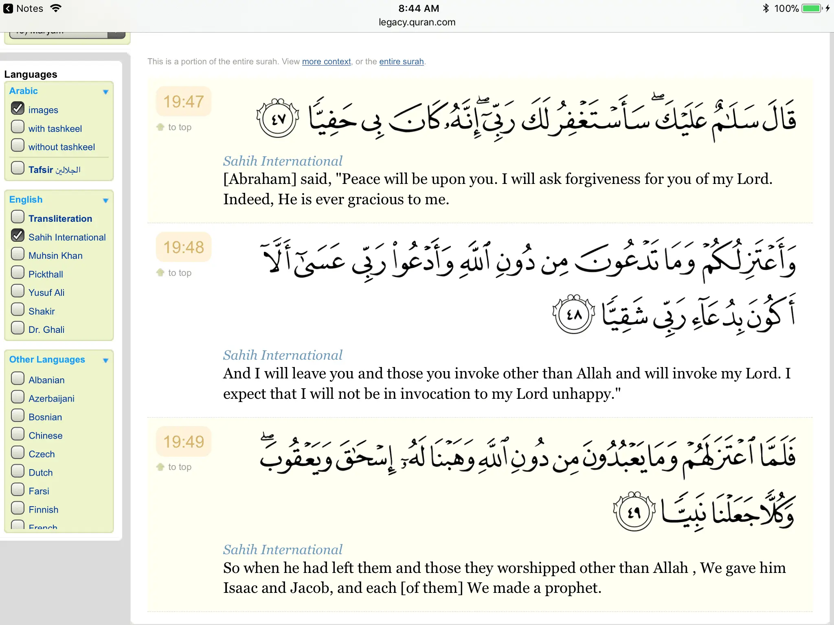This screenshot has width=834, height=625.
Task: Collapse the Arabic section arrow
Action: 105,92
